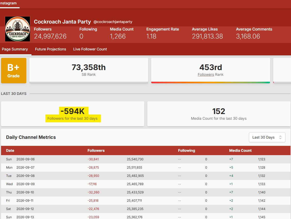Click the 73,358th SB Rank card
The width and height of the screenshot is (291, 219).
tap(89, 70)
